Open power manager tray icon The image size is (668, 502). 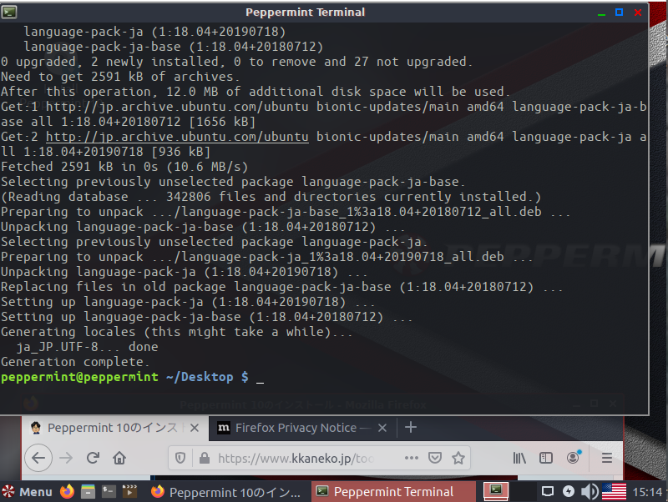pos(569,492)
